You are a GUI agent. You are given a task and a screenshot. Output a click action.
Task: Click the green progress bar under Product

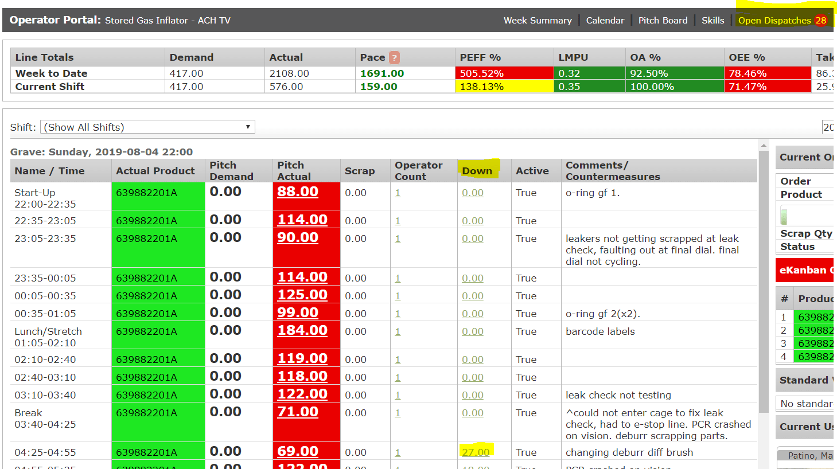tap(784, 216)
